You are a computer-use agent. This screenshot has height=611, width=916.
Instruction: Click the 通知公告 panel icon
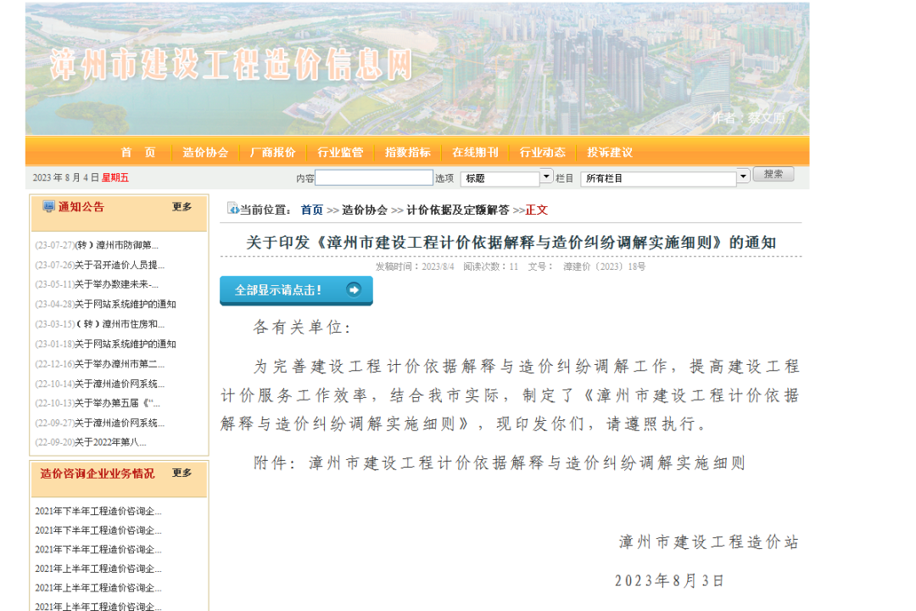(x=48, y=206)
